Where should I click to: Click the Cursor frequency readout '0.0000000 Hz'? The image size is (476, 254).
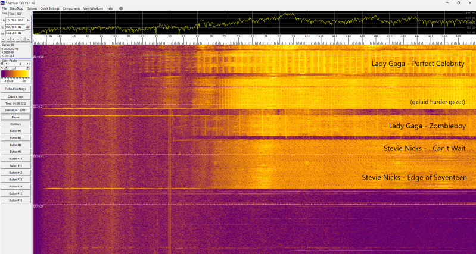click(10, 49)
